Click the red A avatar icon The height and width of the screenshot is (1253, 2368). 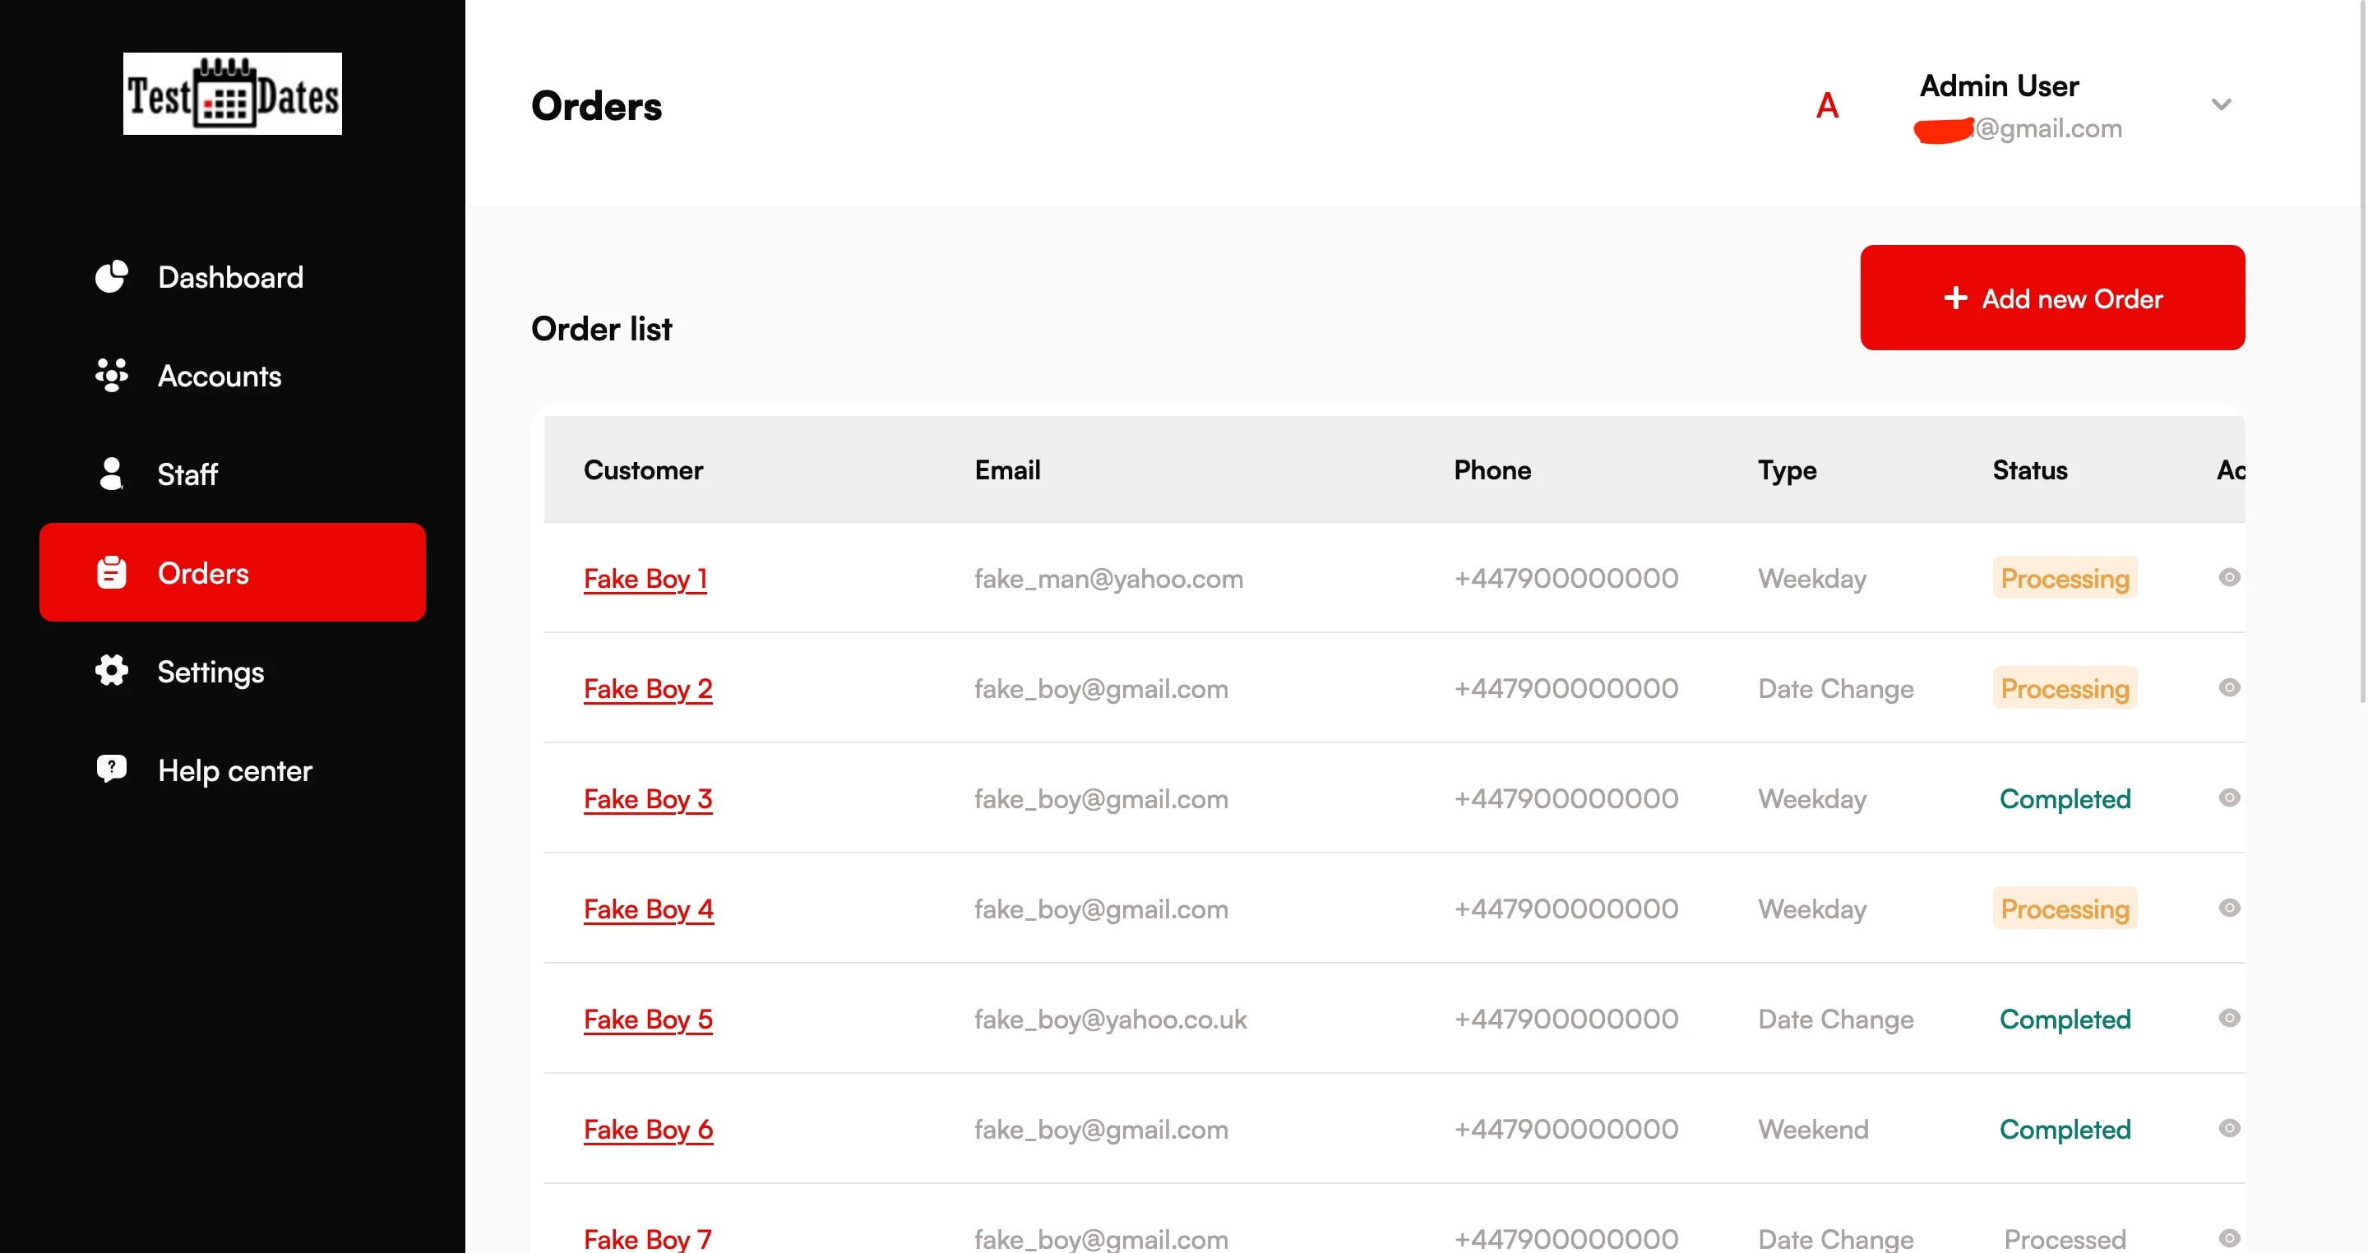[1828, 107]
